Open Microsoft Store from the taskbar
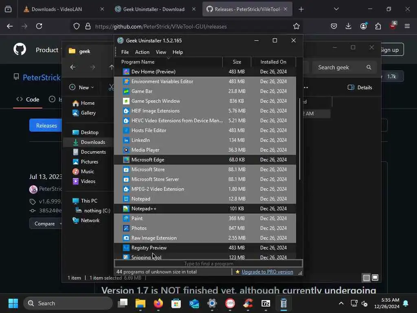Screen dimensions: 417x313 point(176,303)
